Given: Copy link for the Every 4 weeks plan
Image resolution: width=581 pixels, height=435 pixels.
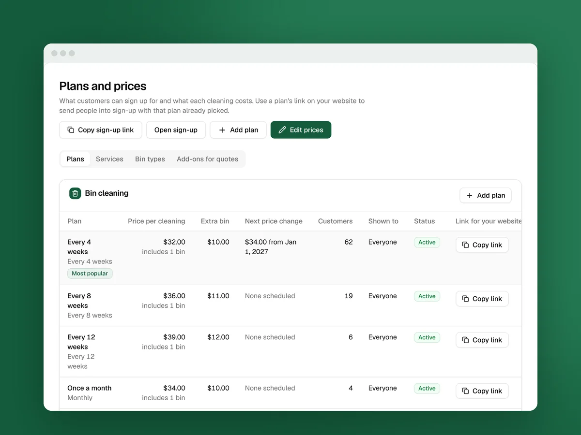Looking at the screenshot, I should click(482, 245).
